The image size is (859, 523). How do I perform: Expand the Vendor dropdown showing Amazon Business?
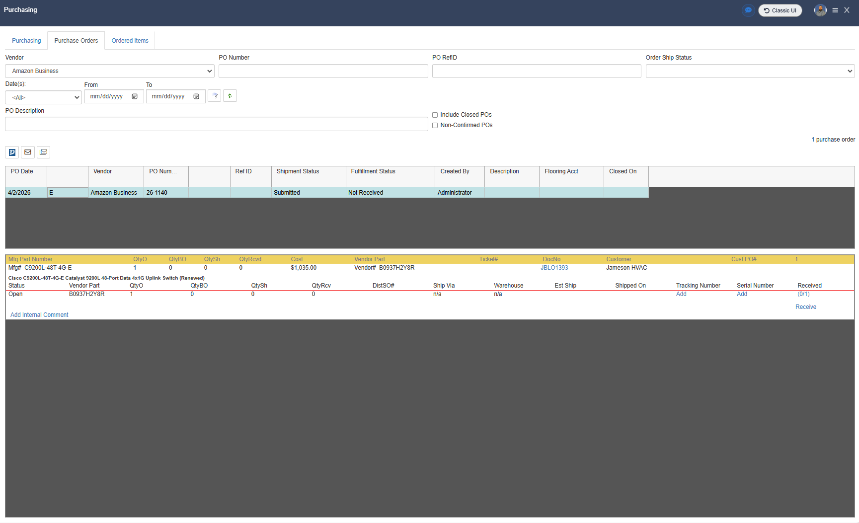click(x=109, y=71)
